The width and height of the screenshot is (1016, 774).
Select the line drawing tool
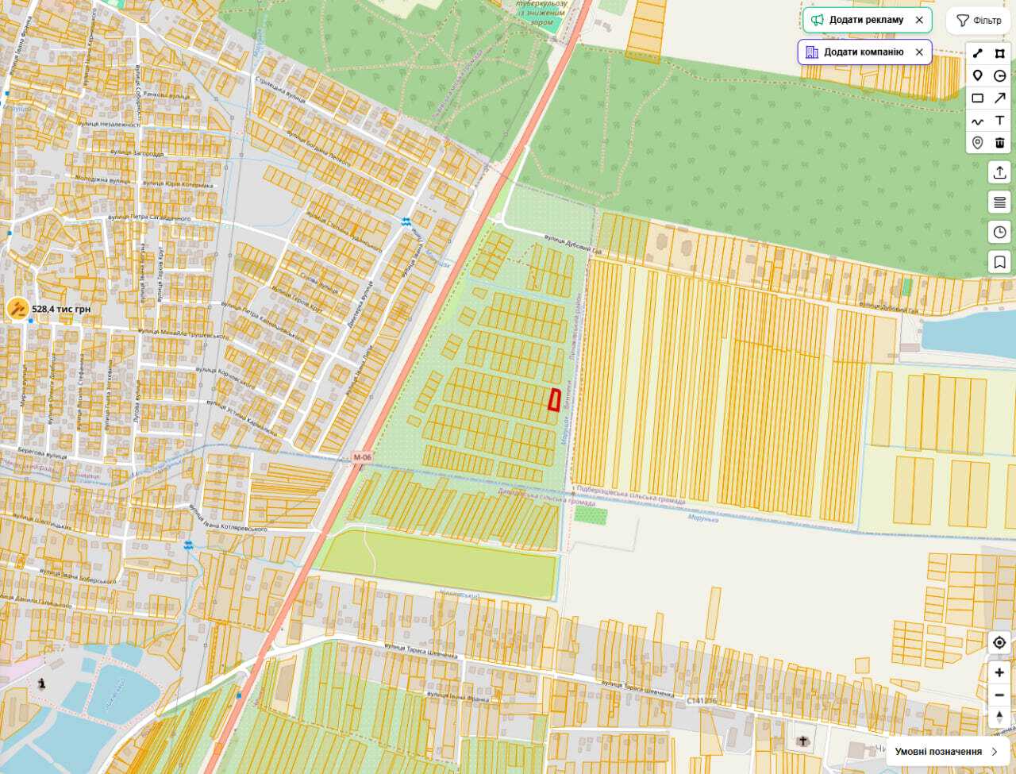click(977, 54)
